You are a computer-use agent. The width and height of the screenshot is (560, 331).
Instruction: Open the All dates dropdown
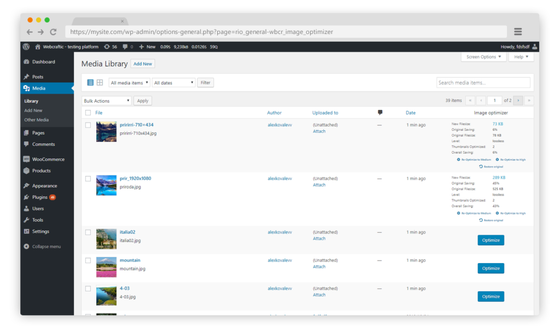coord(173,83)
